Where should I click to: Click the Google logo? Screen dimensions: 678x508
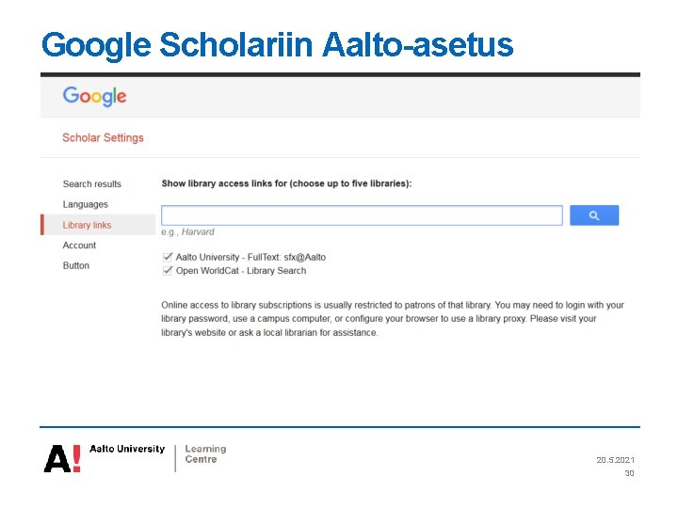click(94, 96)
